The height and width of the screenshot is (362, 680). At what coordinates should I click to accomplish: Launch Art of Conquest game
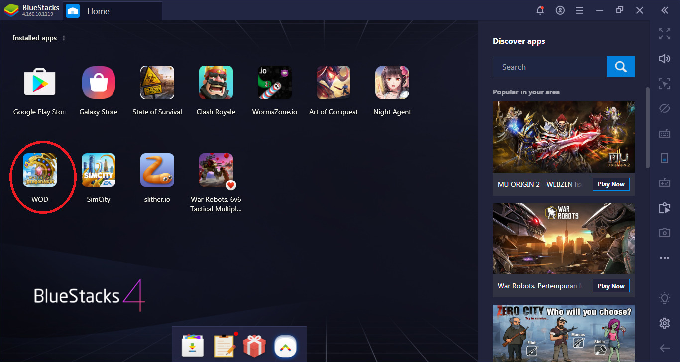click(x=334, y=83)
